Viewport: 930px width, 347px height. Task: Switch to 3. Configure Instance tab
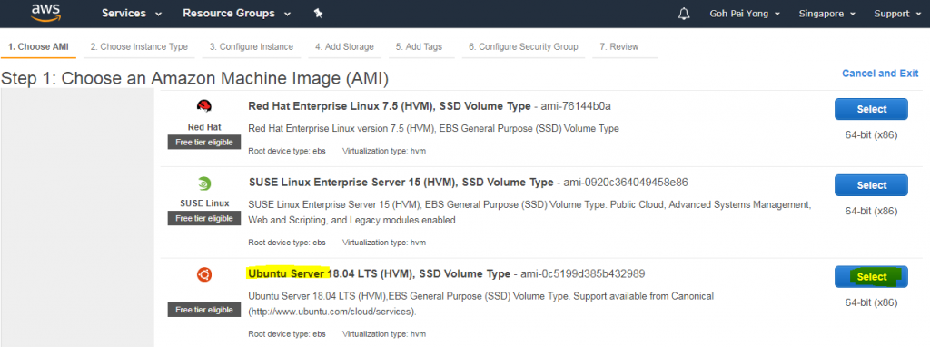252,47
